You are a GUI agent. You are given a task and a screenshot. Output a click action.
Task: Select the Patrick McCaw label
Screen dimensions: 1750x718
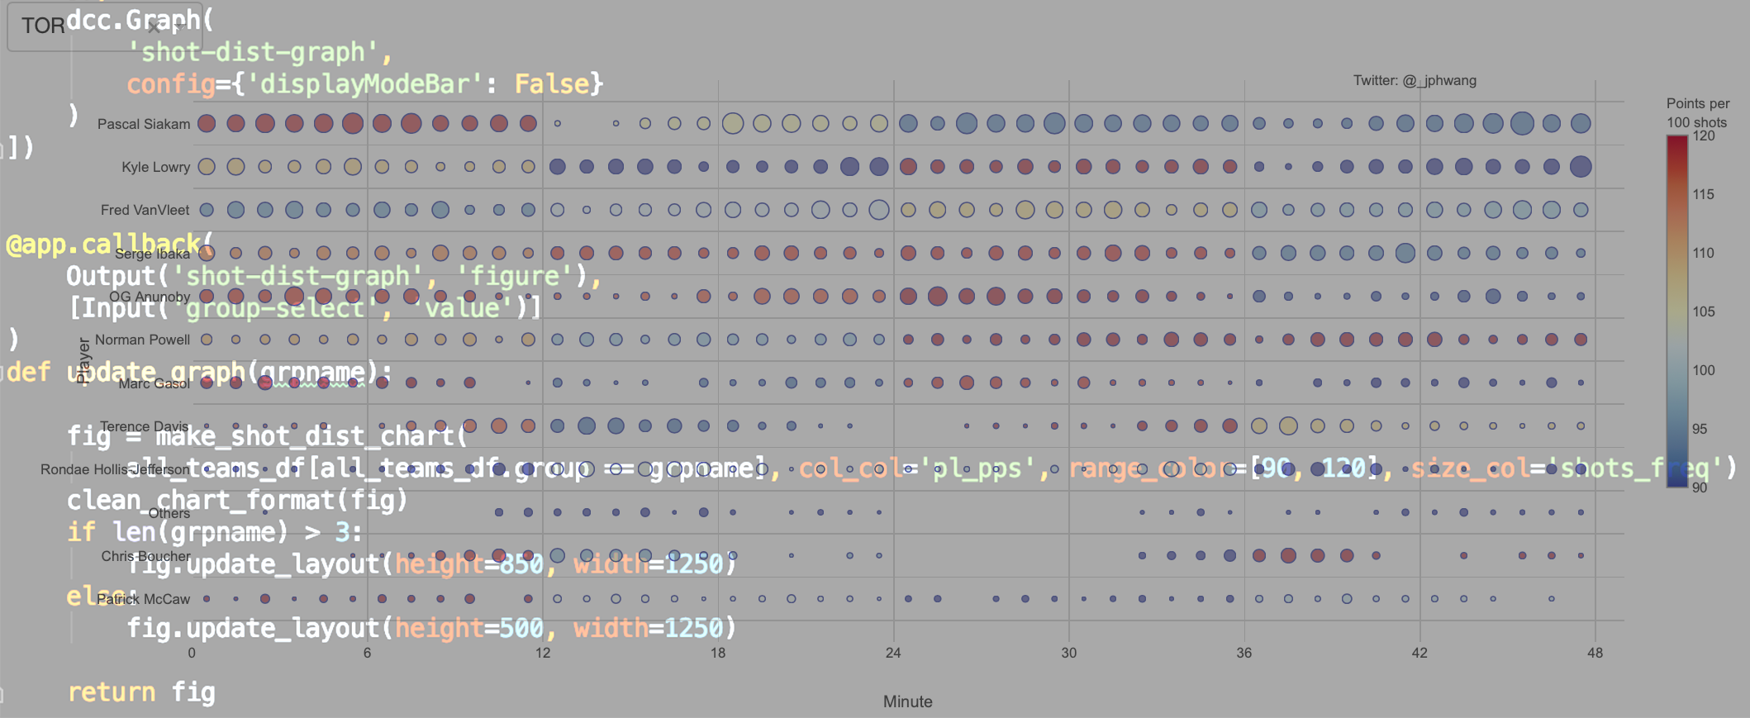[144, 599]
